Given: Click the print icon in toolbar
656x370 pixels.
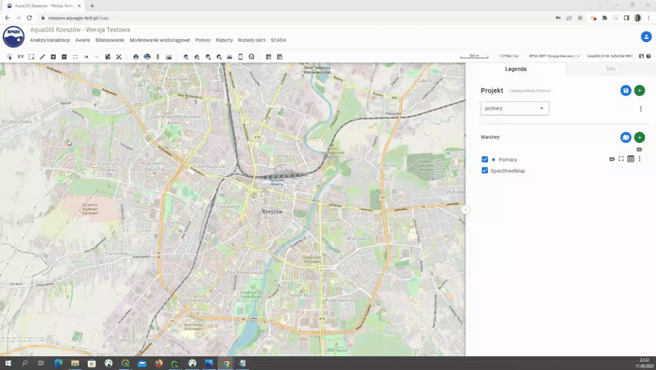Looking at the screenshot, I should coord(136,57).
